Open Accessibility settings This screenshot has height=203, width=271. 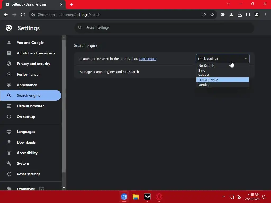tap(31, 153)
